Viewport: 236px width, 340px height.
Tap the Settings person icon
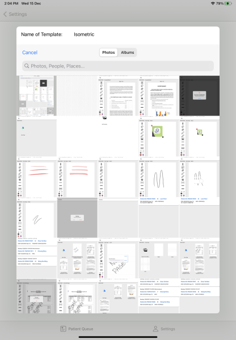[155, 329]
